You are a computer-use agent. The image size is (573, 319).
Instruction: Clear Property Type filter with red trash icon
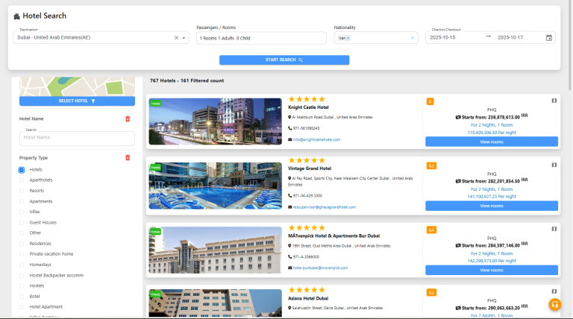point(128,157)
